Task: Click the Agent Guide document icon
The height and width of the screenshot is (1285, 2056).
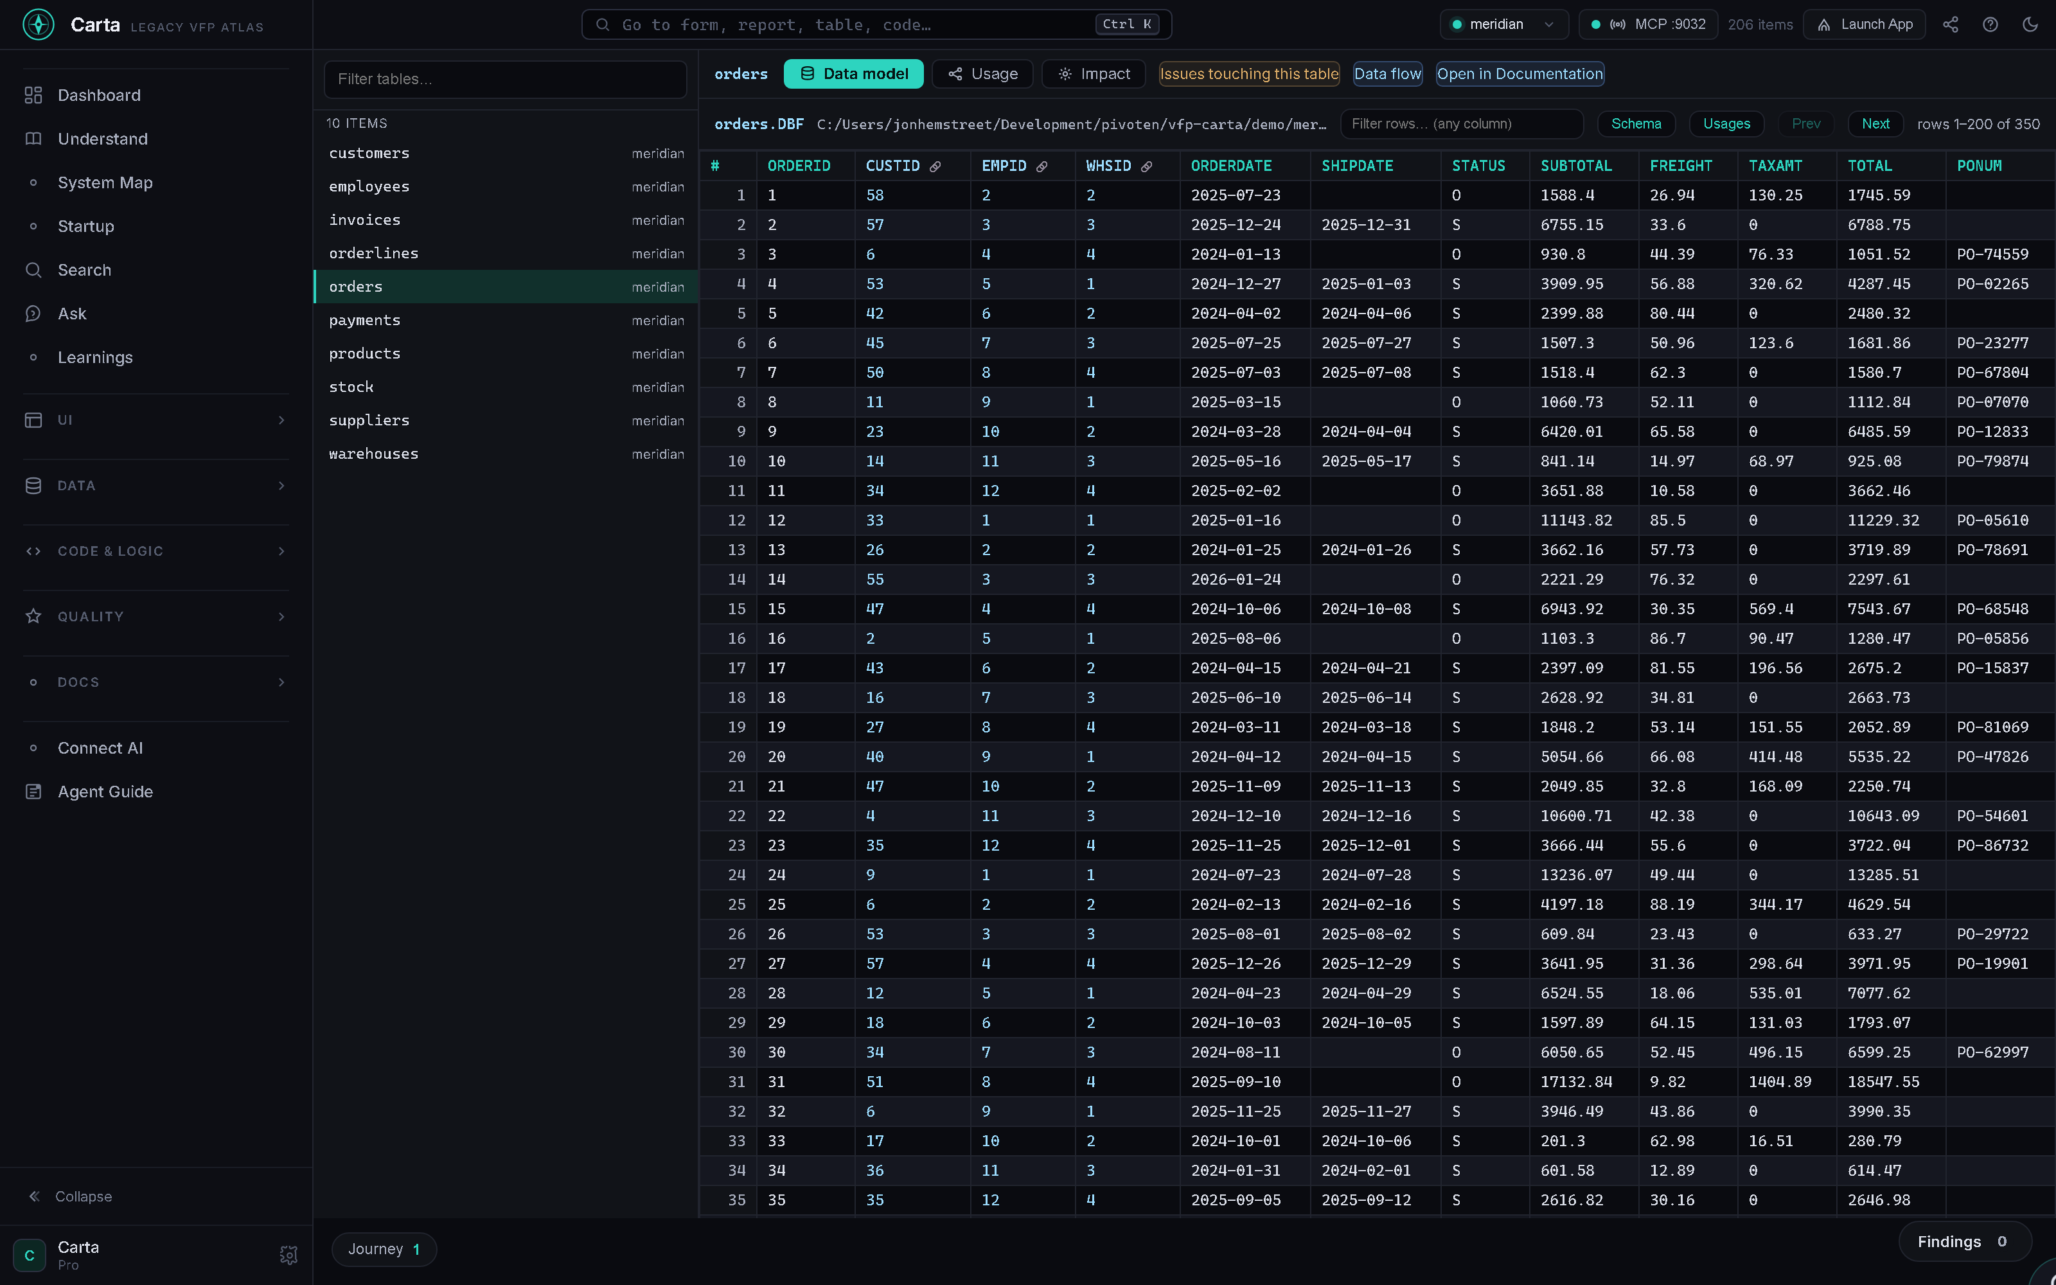Action: (x=33, y=791)
